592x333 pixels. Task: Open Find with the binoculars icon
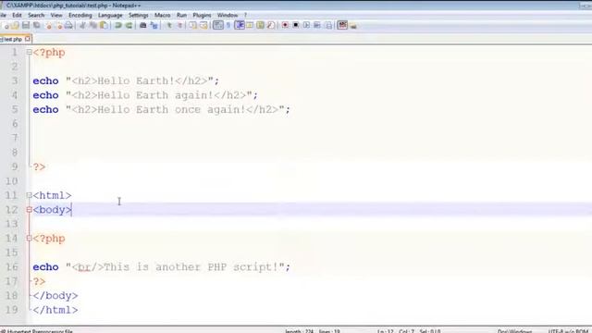click(x=143, y=26)
